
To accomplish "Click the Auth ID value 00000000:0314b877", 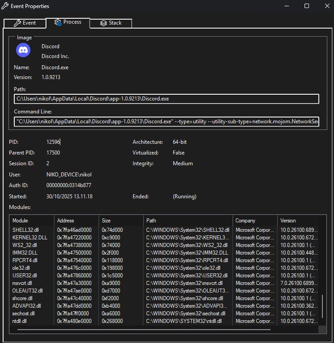I will 69,185.
